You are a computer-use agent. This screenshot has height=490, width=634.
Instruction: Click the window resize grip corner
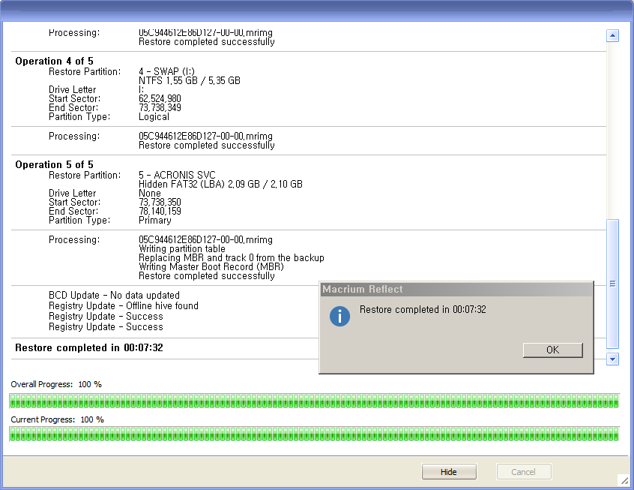[x=624, y=480]
